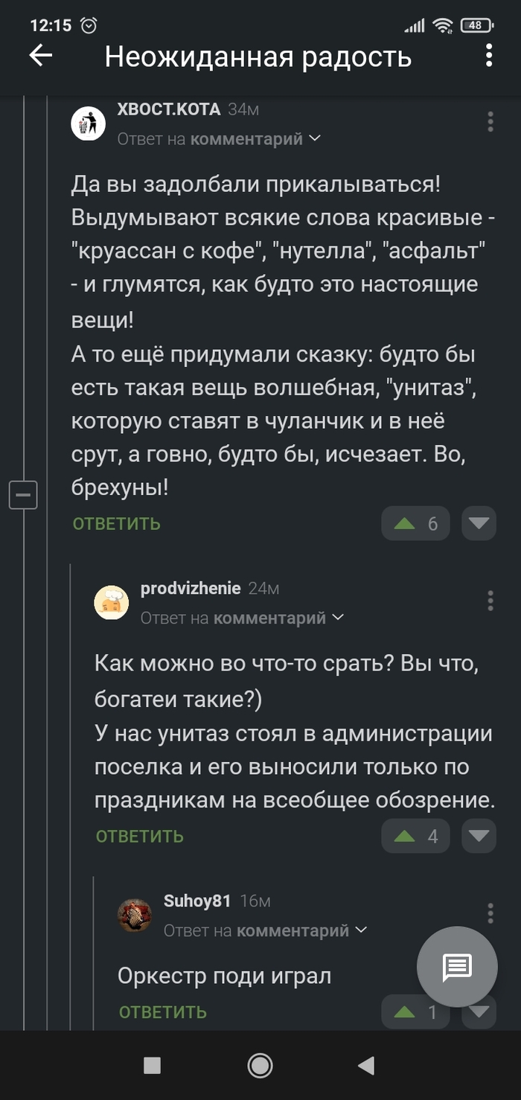Open the overflow menu in the top bar

point(489,56)
